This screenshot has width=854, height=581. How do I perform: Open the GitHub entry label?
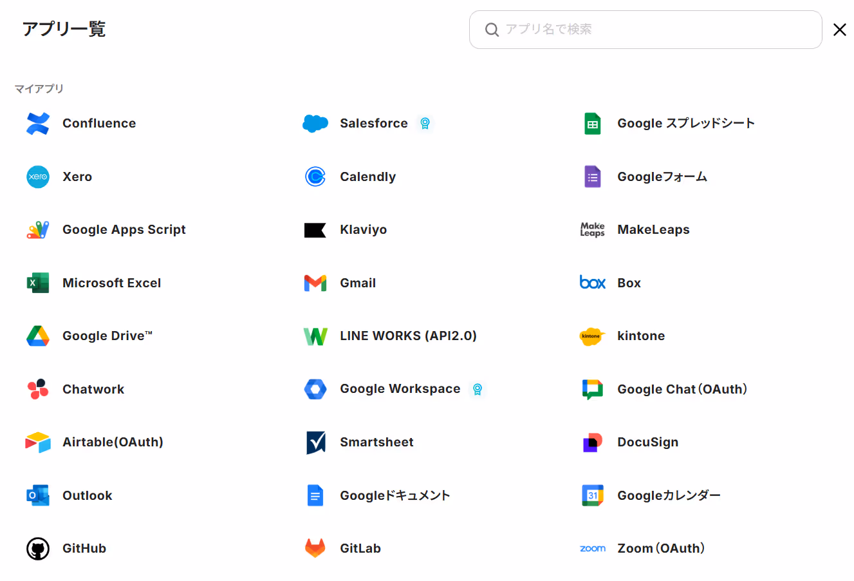[x=84, y=549]
